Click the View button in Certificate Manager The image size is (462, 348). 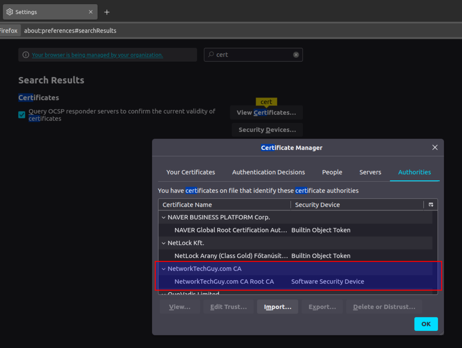(180, 307)
